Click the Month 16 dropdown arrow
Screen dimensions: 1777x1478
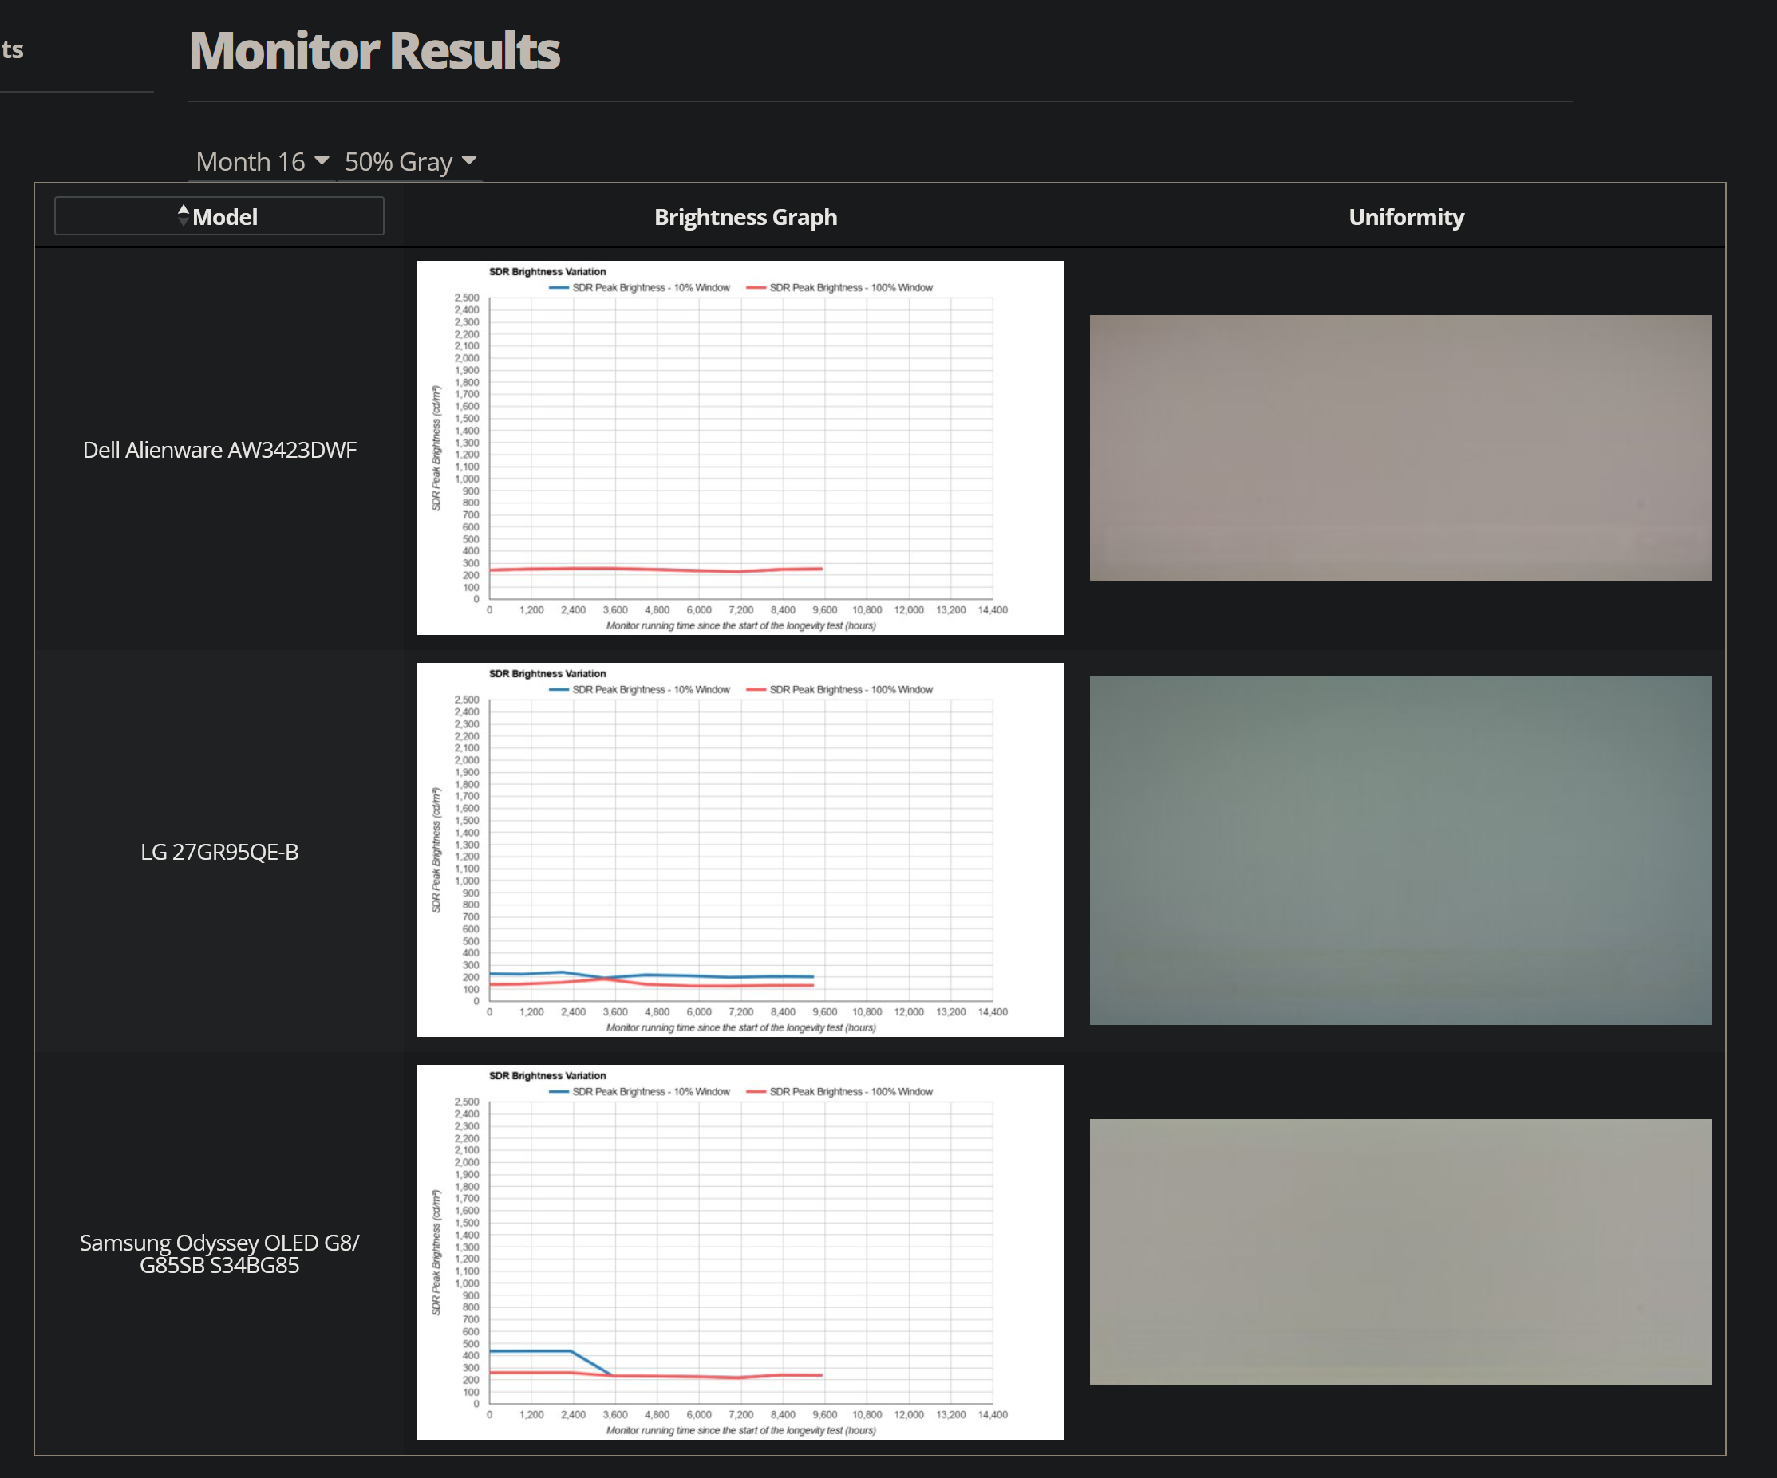click(322, 161)
